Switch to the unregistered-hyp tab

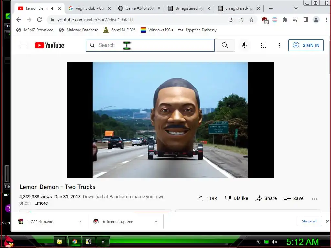pos(239,8)
